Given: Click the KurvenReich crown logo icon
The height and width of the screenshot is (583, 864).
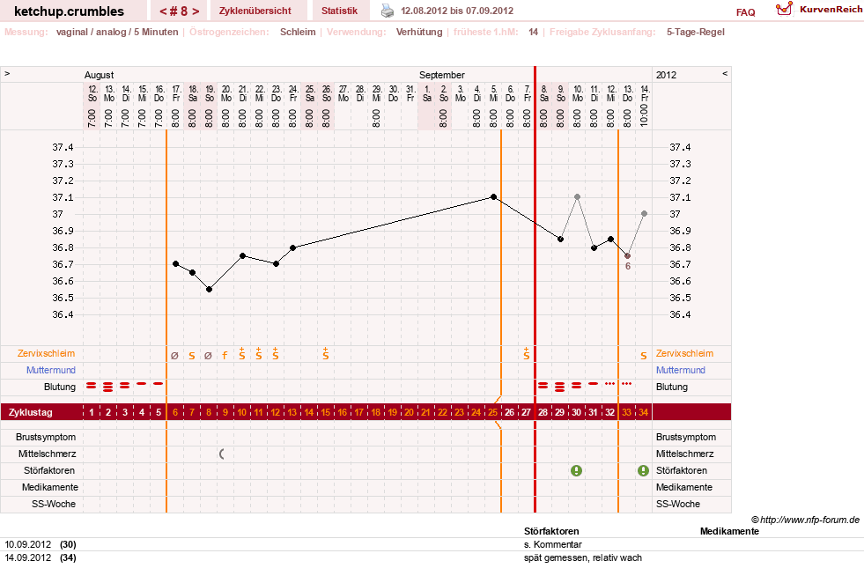Looking at the screenshot, I should [x=784, y=9].
